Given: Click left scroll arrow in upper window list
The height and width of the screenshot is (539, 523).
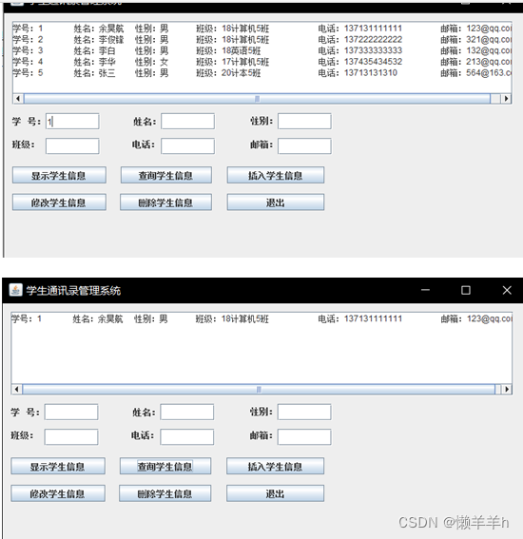Looking at the screenshot, I should tap(18, 99).
